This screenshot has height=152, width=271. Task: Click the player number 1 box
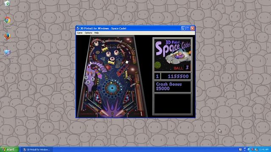[157, 76]
